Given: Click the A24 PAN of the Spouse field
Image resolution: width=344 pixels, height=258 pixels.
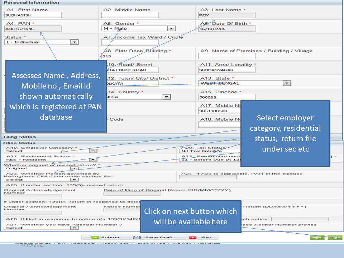Looking at the screenshot, I should [x=208, y=177].
